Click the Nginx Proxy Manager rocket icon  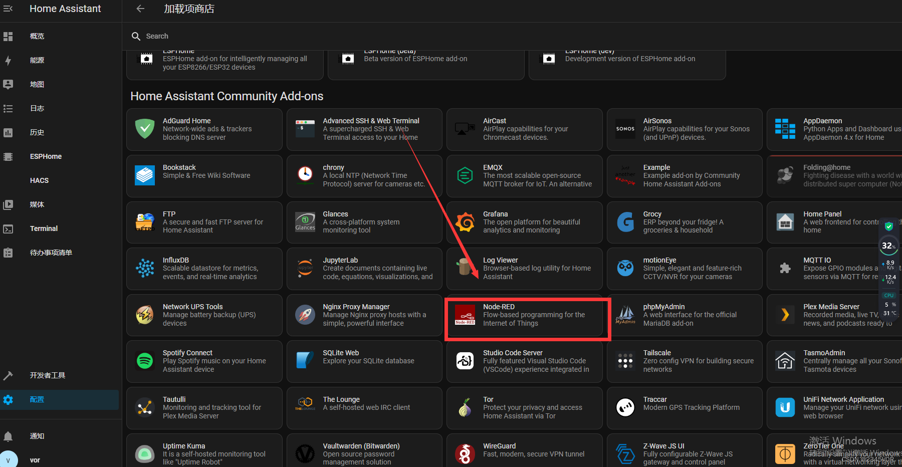305,315
